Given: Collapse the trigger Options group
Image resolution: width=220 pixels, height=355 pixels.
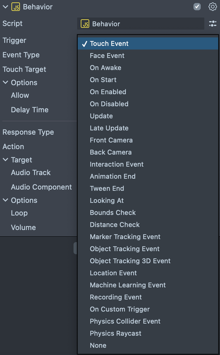Looking at the screenshot, I should coord(5,82).
